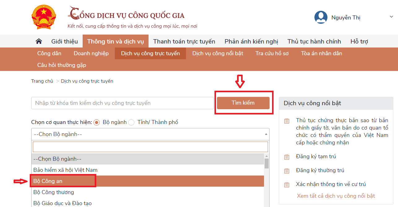Click Xem tất cả dịch vụ công nổi bật
This screenshot has width=398, height=207.
coord(336,196)
